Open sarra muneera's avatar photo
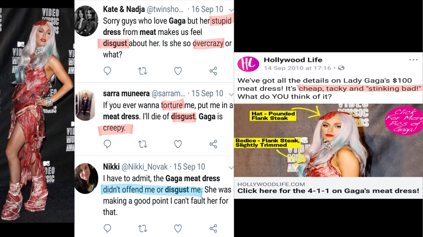The height and width of the screenshot is (237, 423). [86, 105]
